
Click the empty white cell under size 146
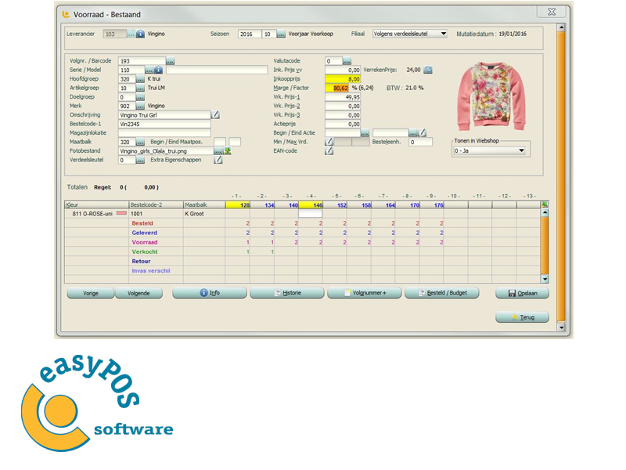tap(310, 214)
